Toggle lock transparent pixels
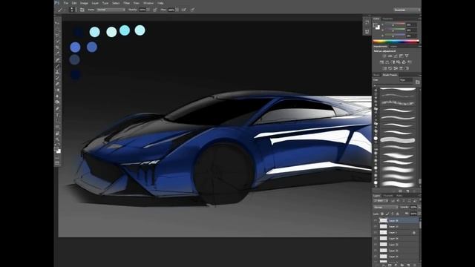The image size is (475, 267). pos(382,214)
